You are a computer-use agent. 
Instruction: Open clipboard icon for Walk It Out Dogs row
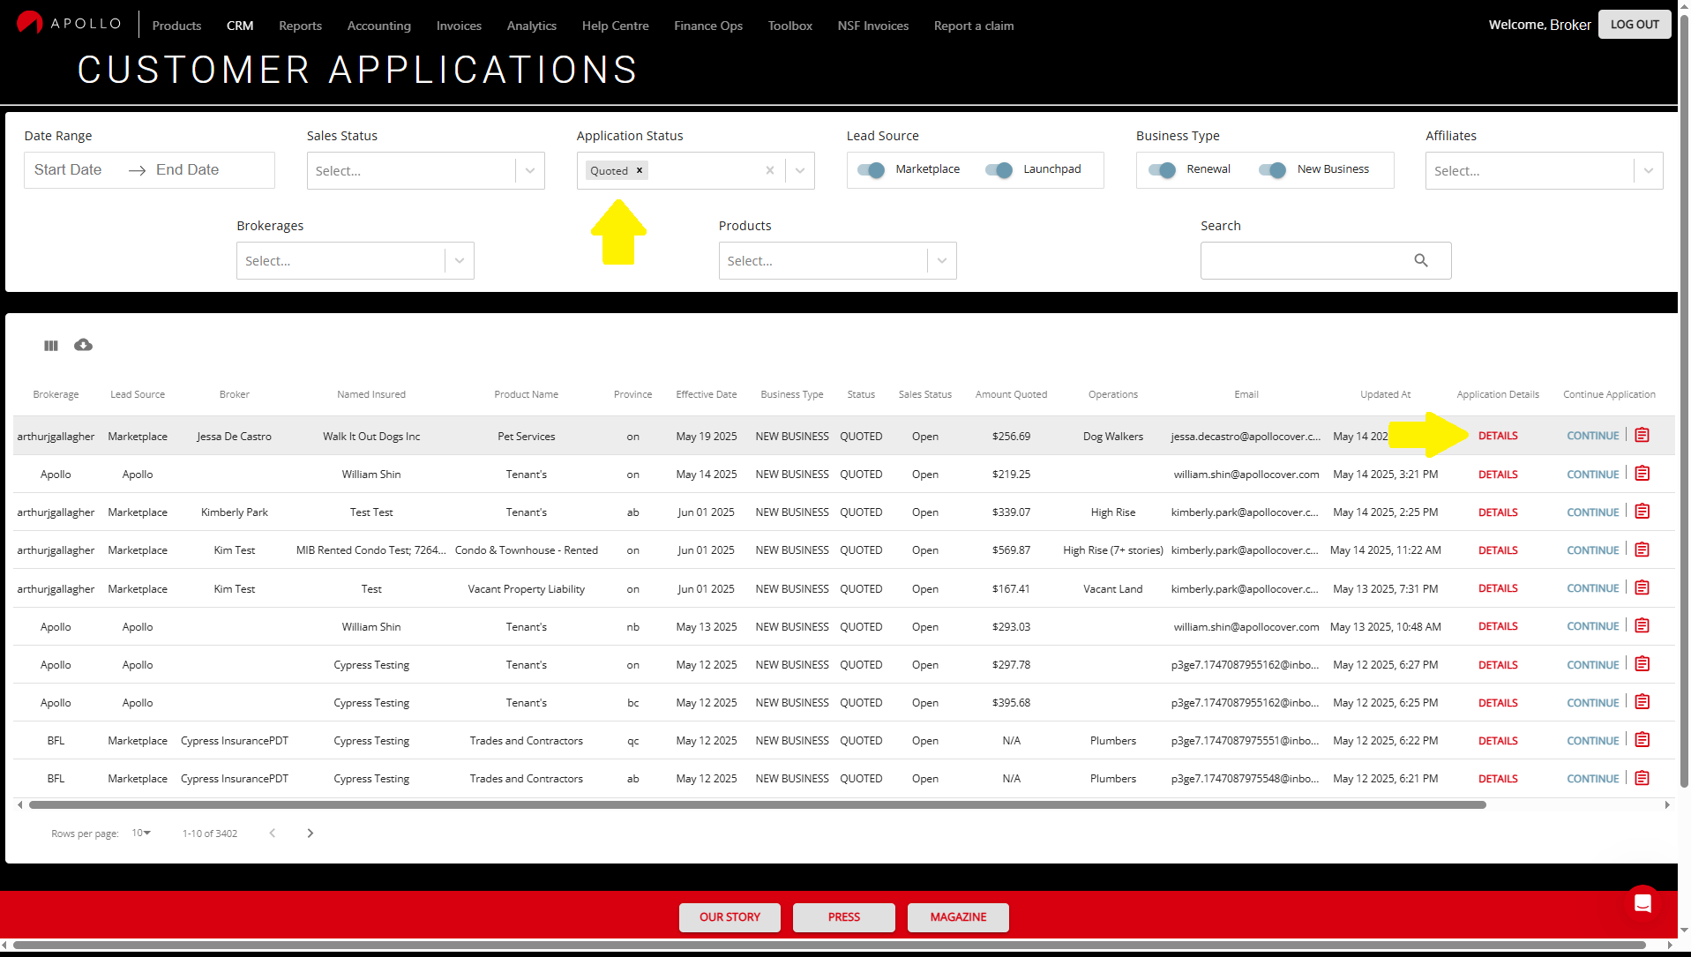(x=1642, y=436)
